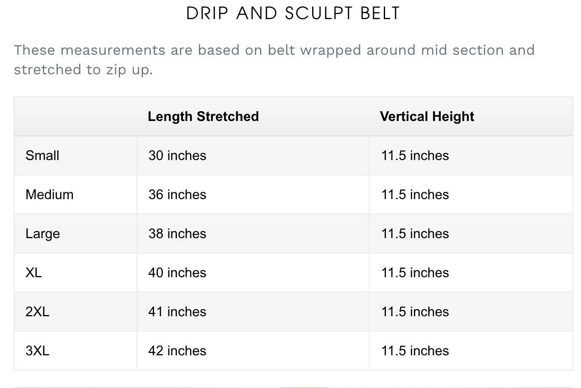This screenshot has width=581, height=388.
Task: Click the Drip and Sculpt Belt heading
Action: [x=293, y=13]
